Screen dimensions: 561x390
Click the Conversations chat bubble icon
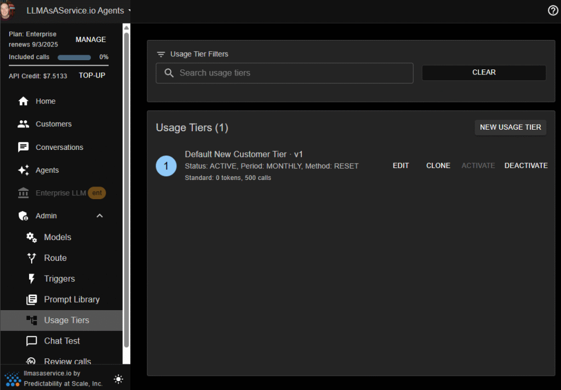click(23, 147)
